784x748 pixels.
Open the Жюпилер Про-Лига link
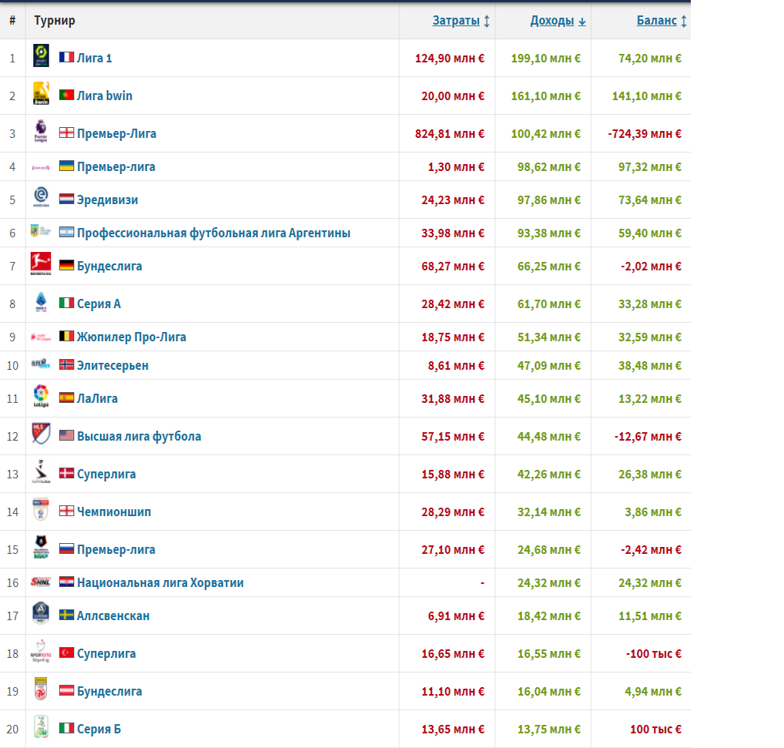click(x=132, y=337)
